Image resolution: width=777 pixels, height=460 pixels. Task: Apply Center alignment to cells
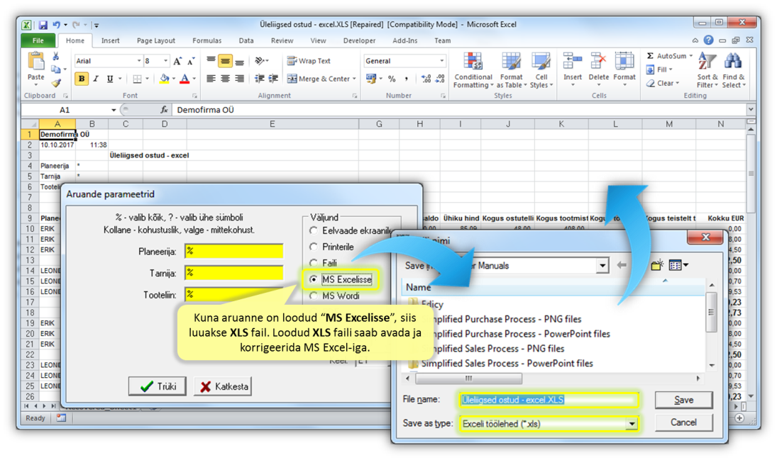tap(226, 79)
